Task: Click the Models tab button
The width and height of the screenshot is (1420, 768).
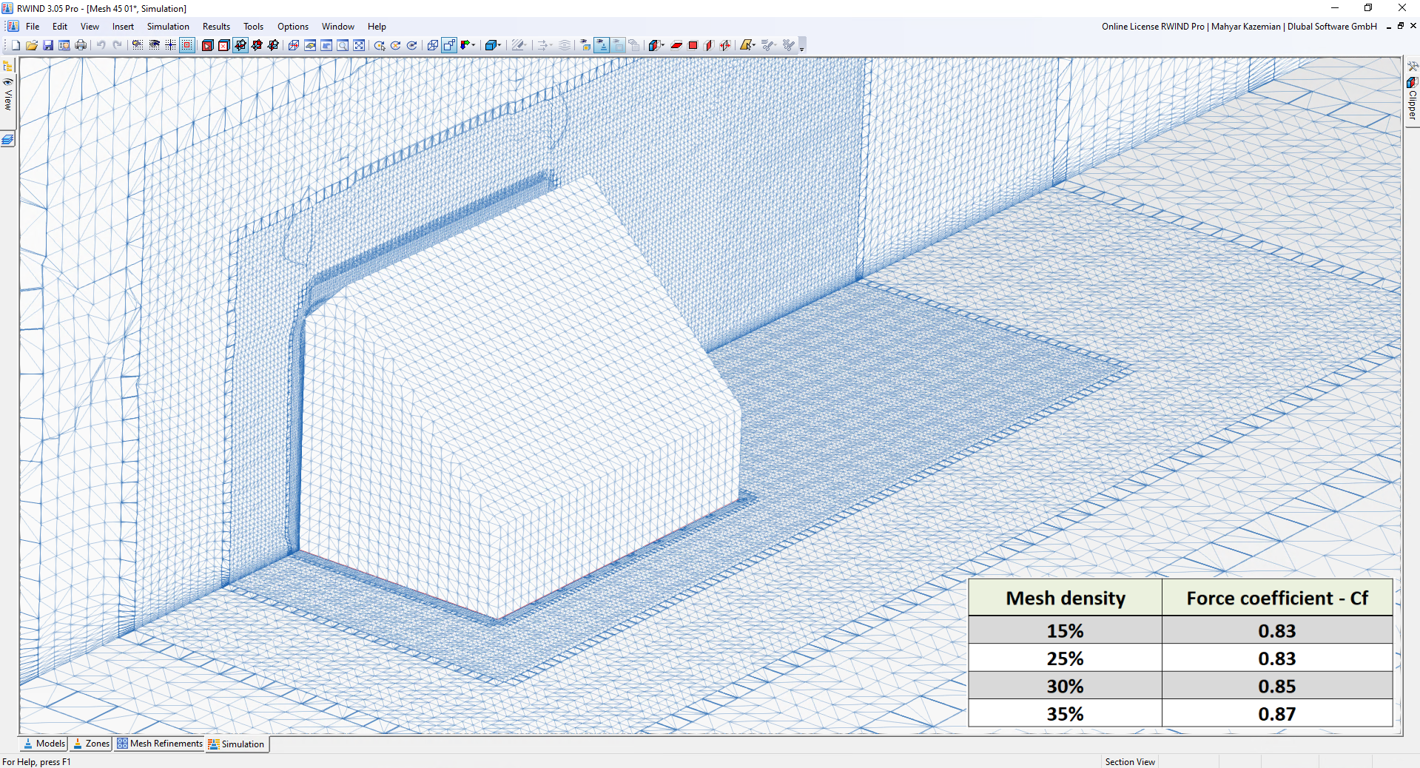Action: pyautogui.click(x=43, y=744)
